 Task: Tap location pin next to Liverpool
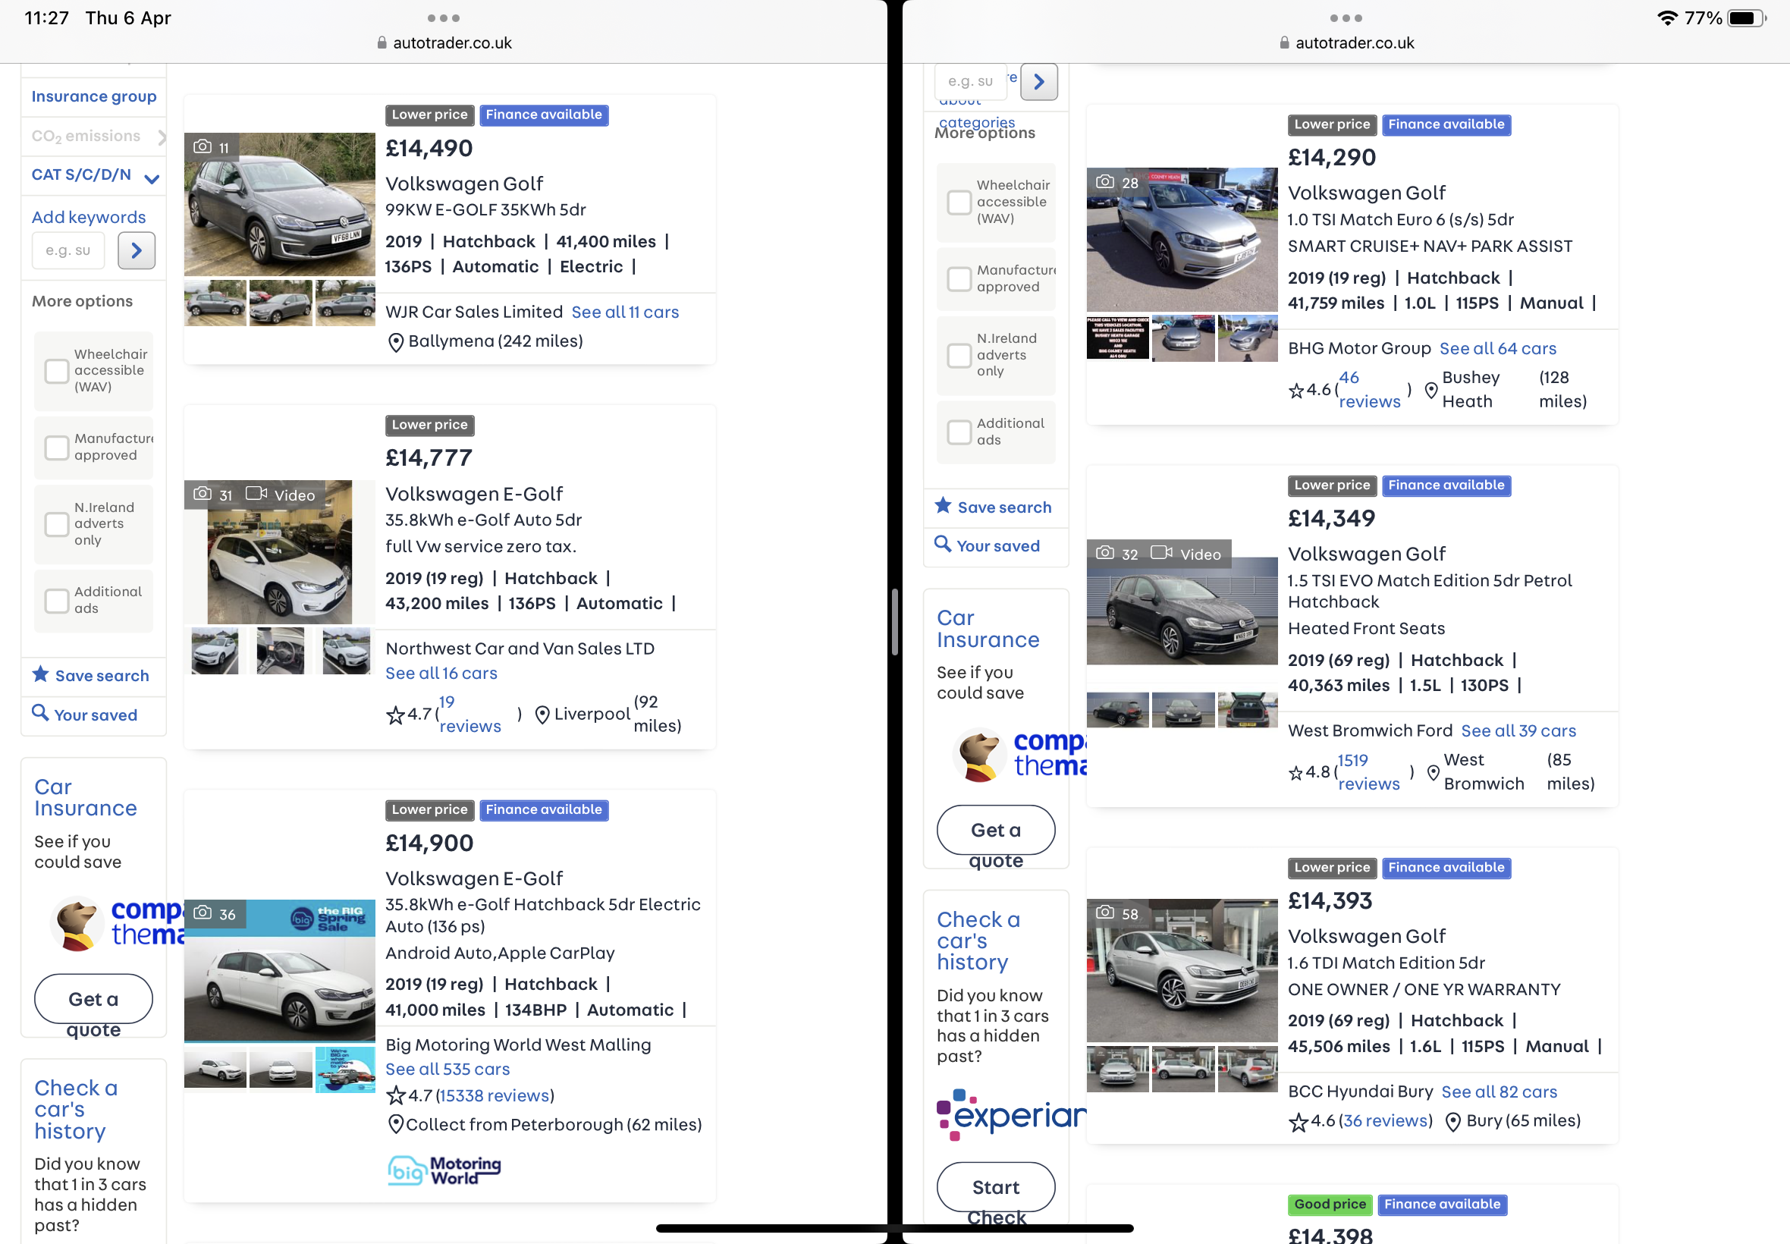point(542,714)
